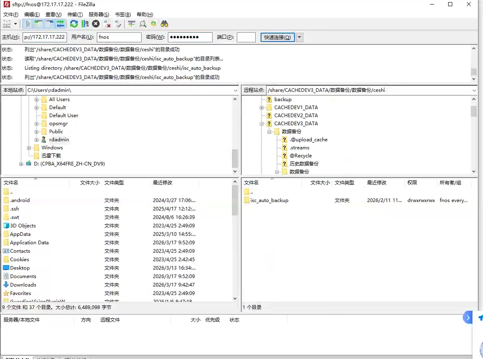Search remote files with binoculars icon
This screenshot has height=359, width=483.
coord(164,24)
